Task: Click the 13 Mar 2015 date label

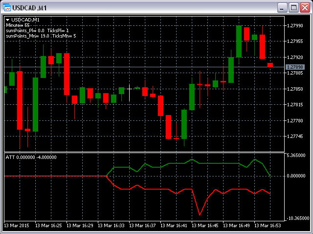Action: click(16, 226)
